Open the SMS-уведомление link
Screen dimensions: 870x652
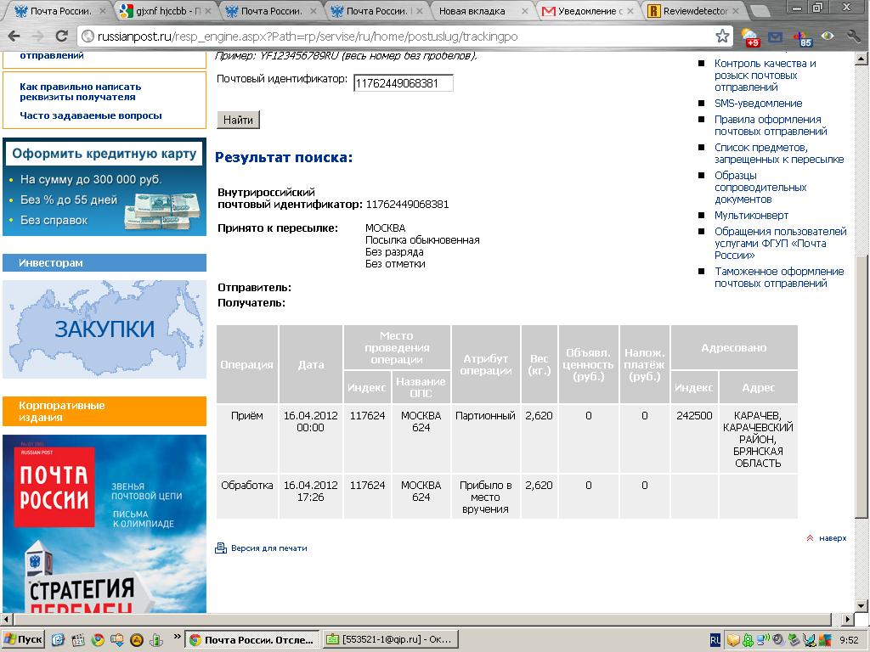(758, 104)
